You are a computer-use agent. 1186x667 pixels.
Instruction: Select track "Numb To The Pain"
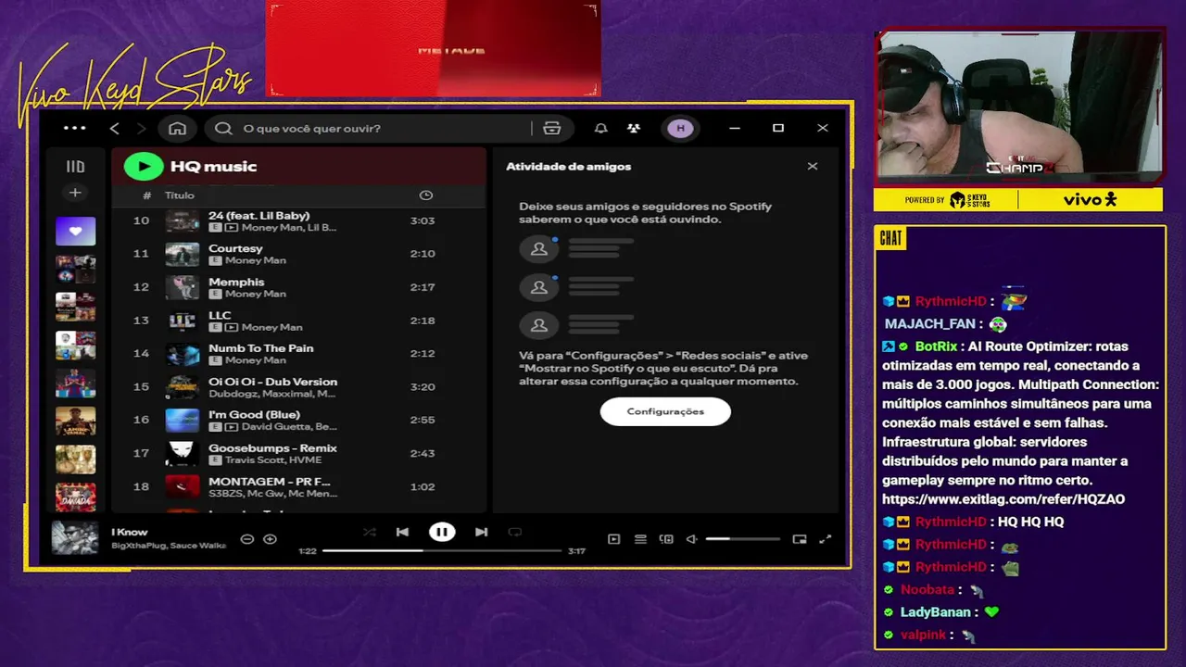[298, 354]
